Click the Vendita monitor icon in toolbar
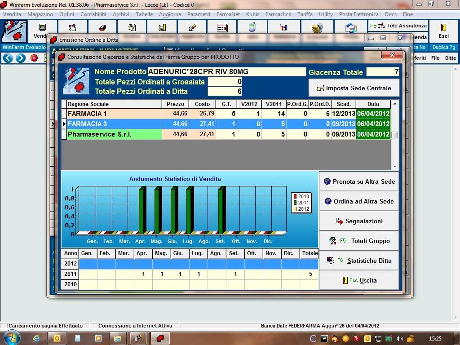The height and width of the screenshot is (345, 460). tap(42, 28)
